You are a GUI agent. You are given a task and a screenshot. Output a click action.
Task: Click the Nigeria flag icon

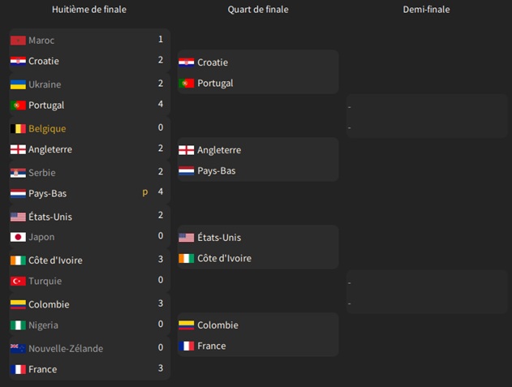(x=18, y=325)
